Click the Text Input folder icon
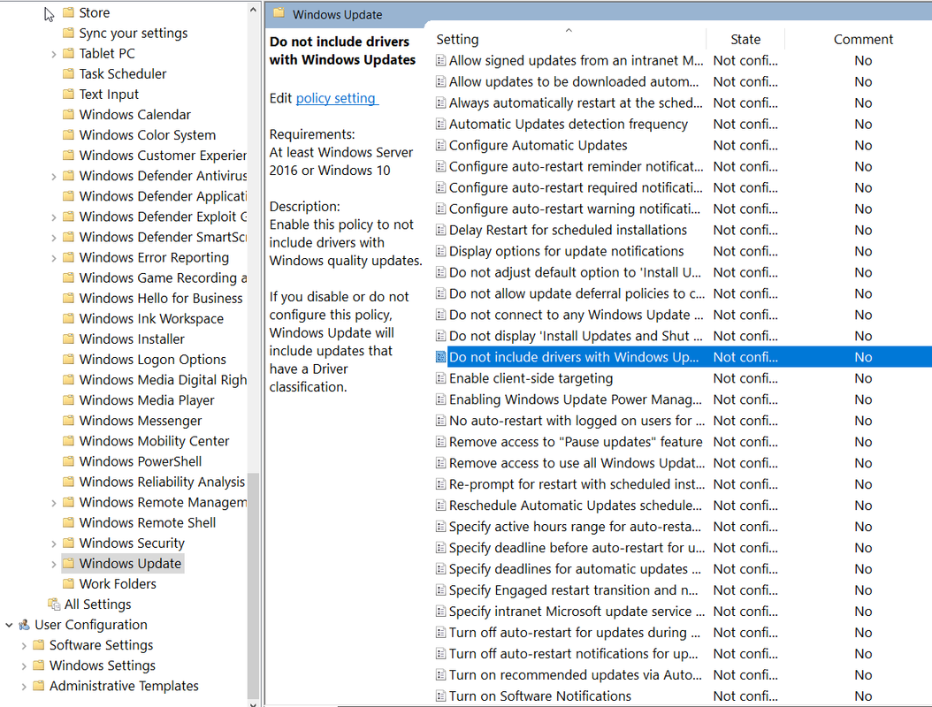 click(68, 94)
